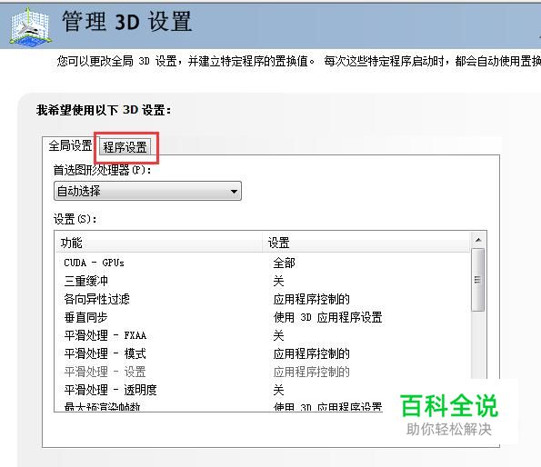Click the settings list scrollbar thumb

[478, 280]
